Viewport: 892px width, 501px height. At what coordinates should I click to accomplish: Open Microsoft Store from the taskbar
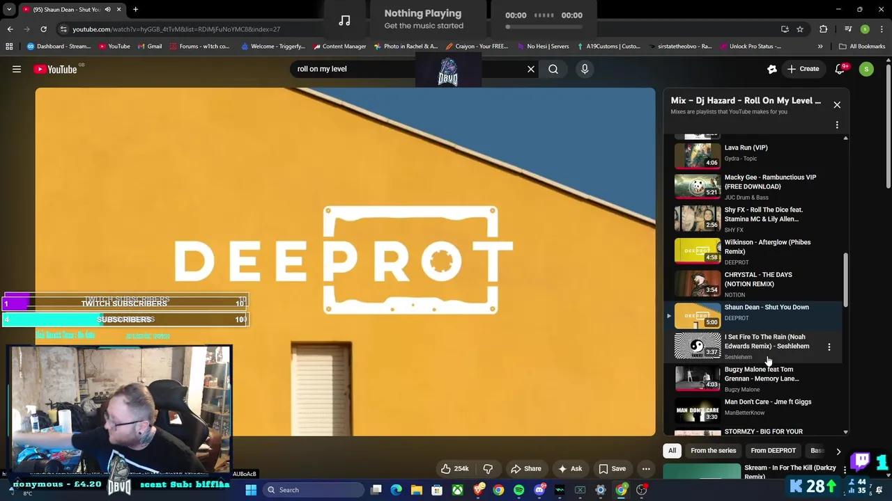click(x=437, y=490)
